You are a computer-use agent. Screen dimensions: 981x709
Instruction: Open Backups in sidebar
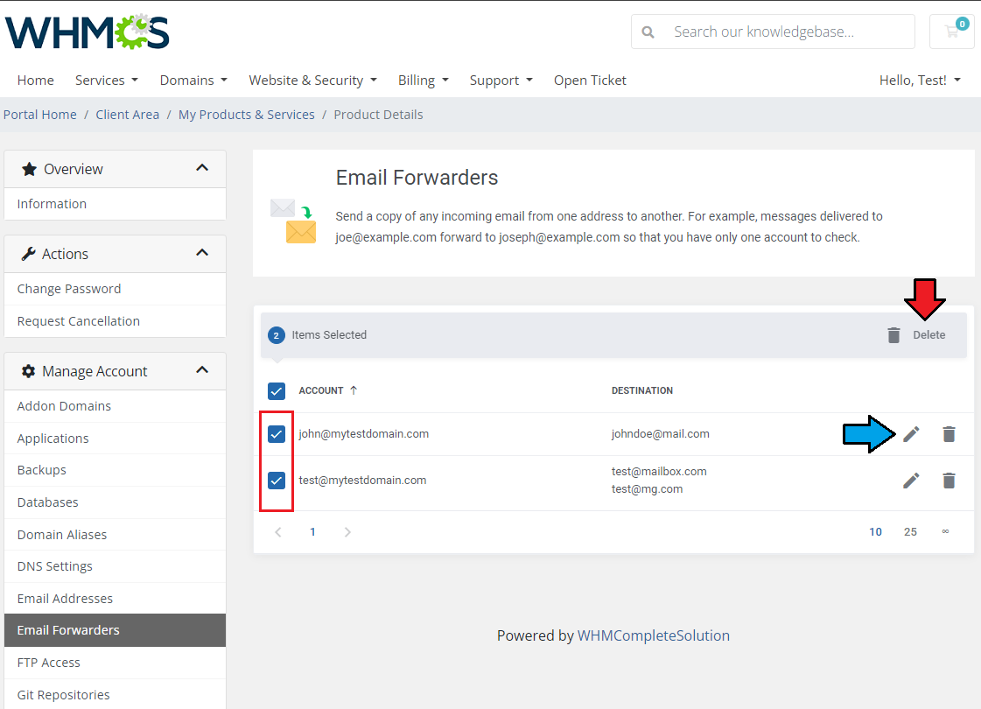pyautogui.click(x=116, y=470)
